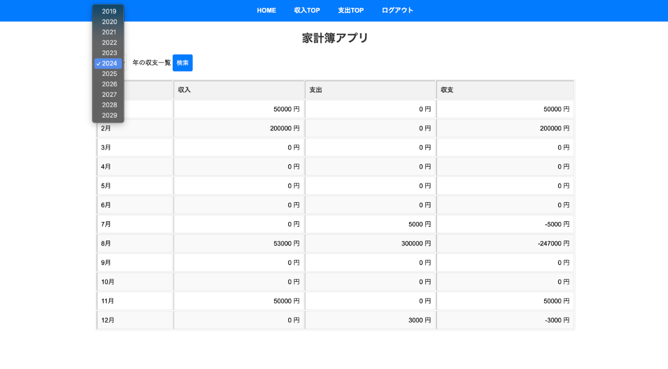Choose 2023 from the open dropdown
The width and height of the screenshot is (668, 369).
[109, 53]
